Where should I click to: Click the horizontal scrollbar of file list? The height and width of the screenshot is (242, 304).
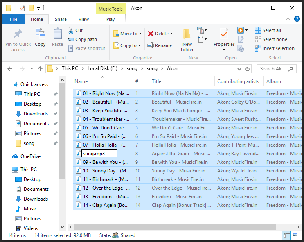pyautogui.click(x=175, y=227)
